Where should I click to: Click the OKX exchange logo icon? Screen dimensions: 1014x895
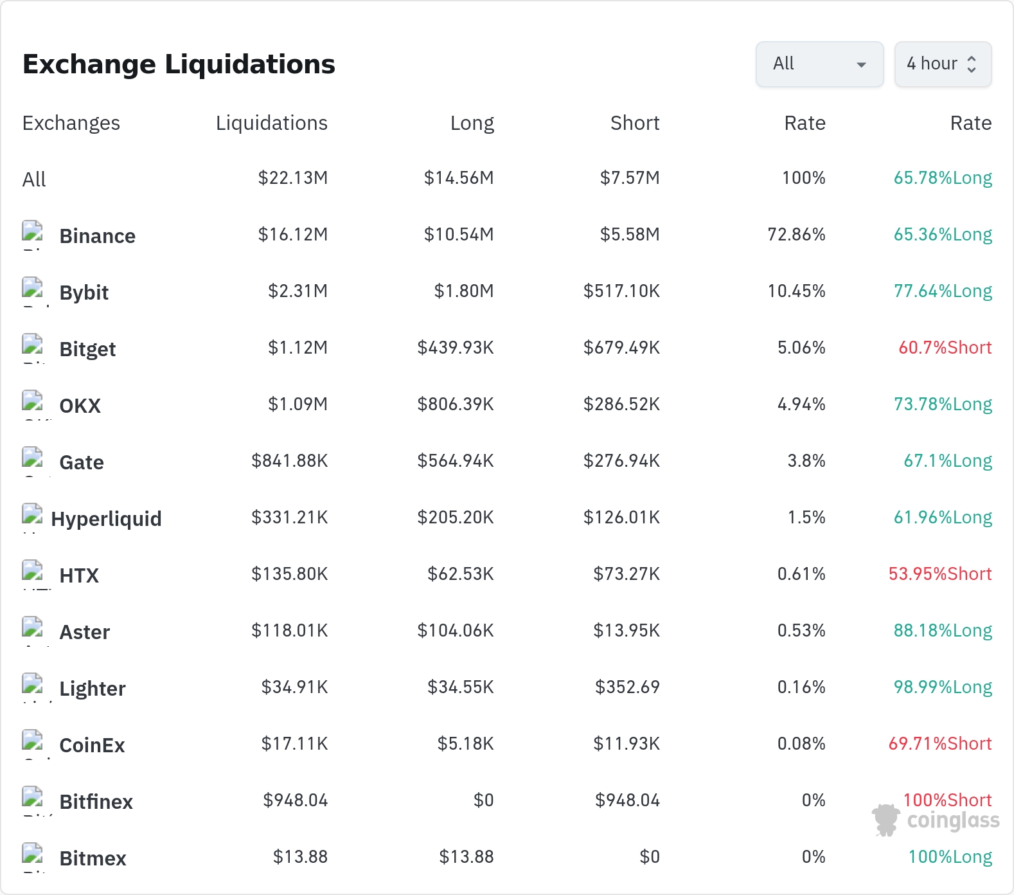click(32, 404)
